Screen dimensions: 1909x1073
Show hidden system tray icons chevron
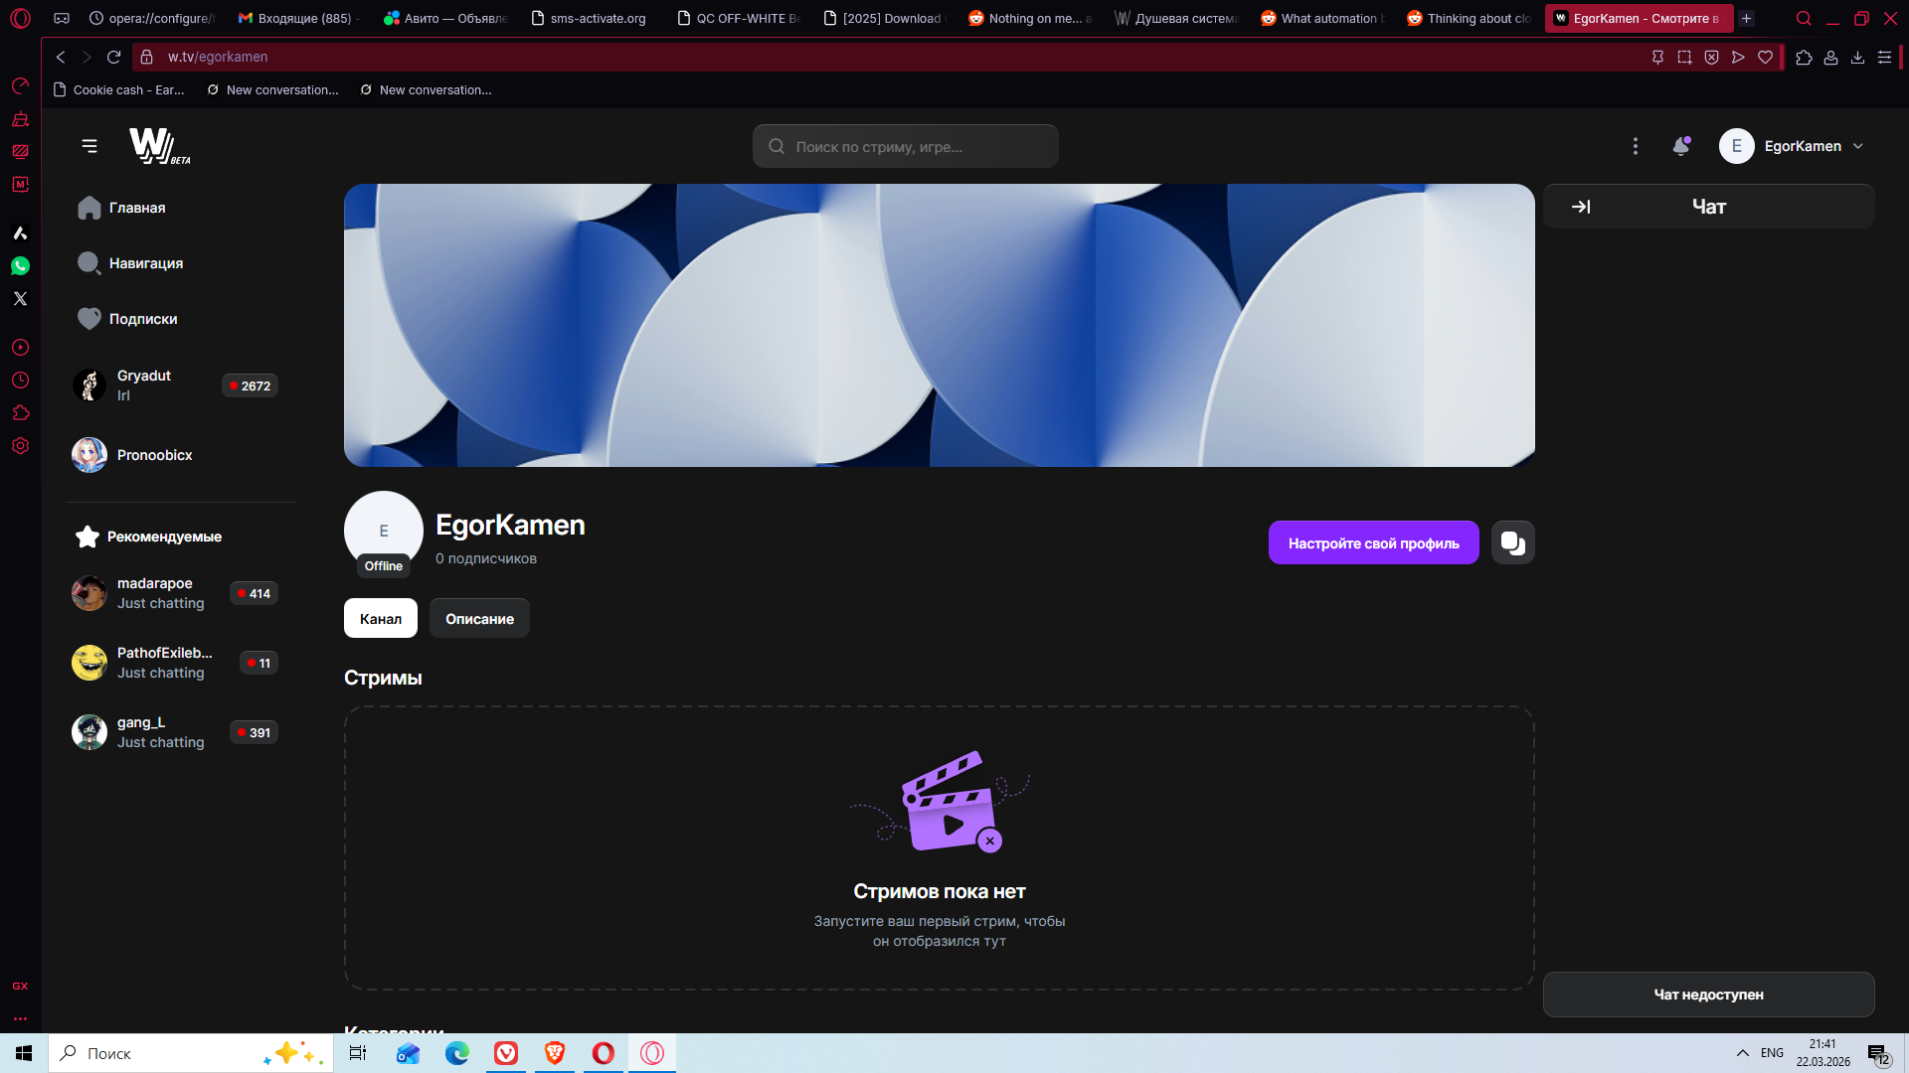pos(1742,1053)
